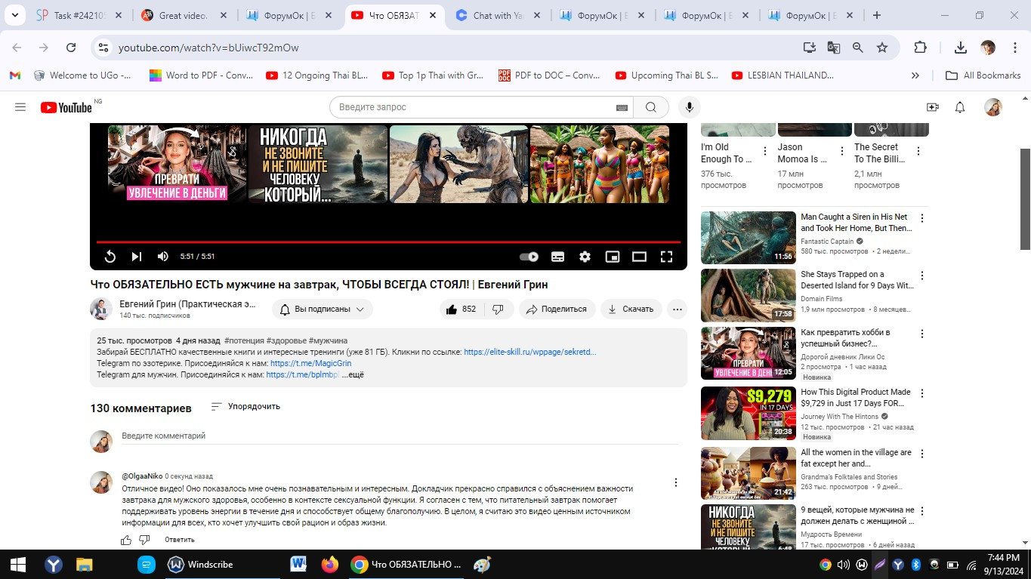Open the Chrome extensions puzzle icon
Screen dimensions: 1031x579
920,48
